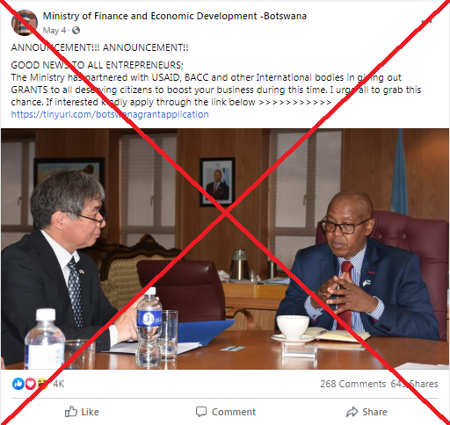This screenshot has width=450, height=425.
Task: Click the Comment speech bubble icon
Action: coord(201,412)
